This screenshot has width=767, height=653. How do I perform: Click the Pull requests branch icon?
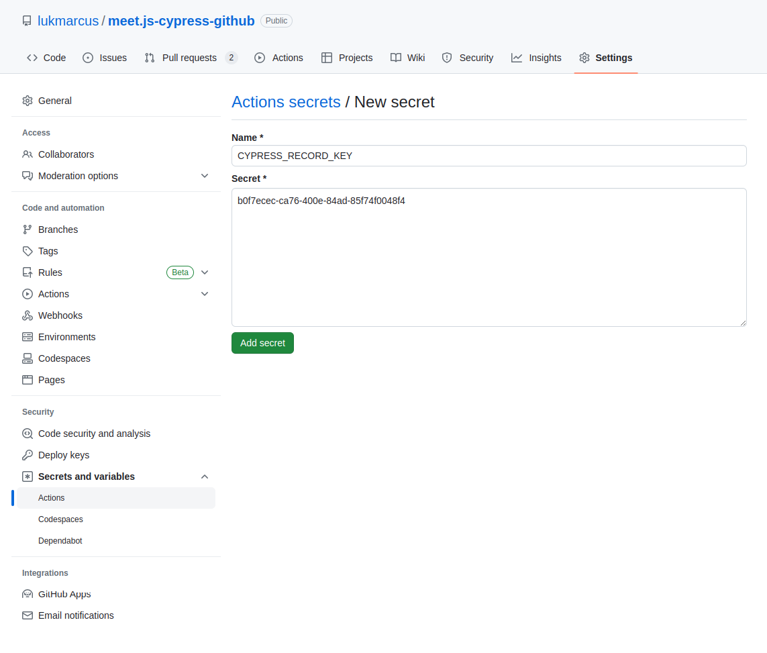click(150, 58)
